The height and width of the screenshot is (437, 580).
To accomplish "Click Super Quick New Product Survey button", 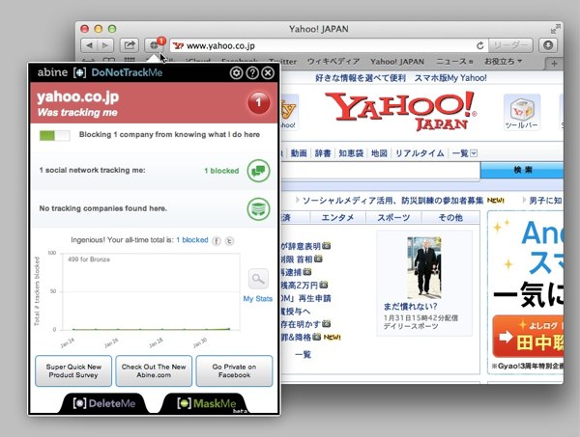I will 73,371.
